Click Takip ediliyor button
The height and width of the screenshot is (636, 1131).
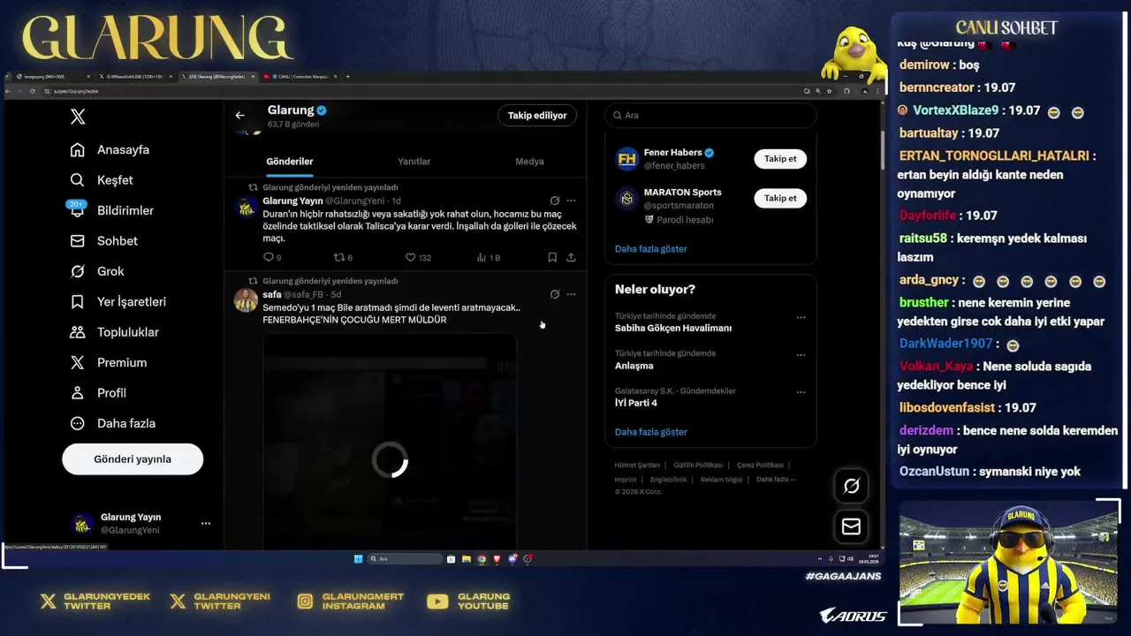[x=537, y=116]
